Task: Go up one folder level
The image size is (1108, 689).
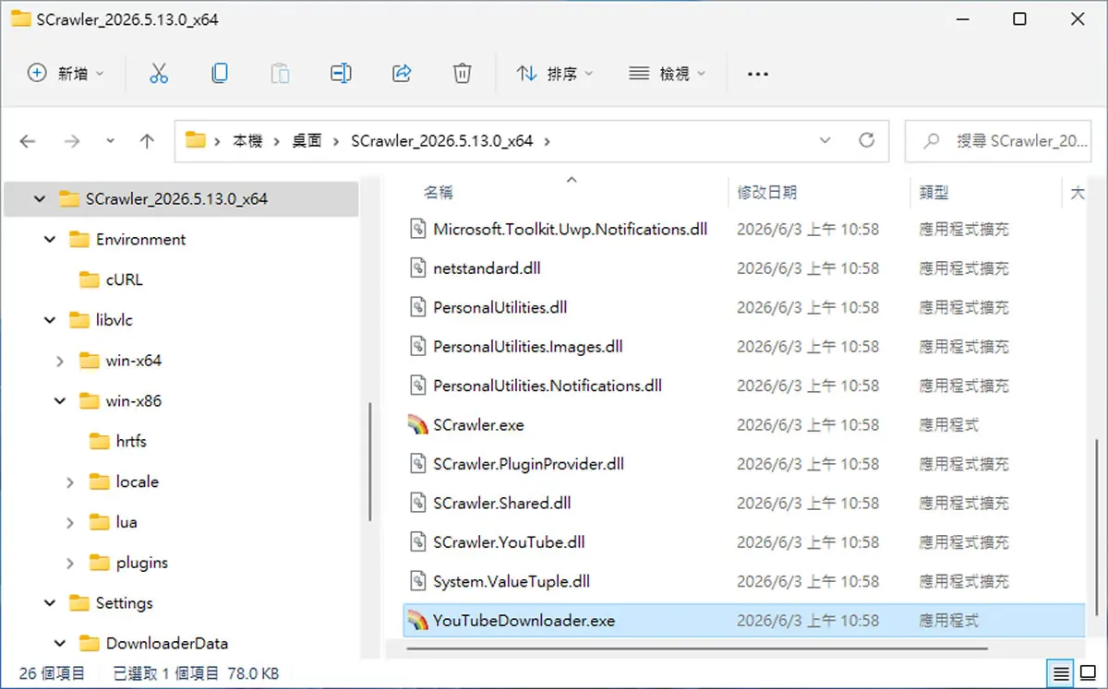Action: (x=147, y=141)
